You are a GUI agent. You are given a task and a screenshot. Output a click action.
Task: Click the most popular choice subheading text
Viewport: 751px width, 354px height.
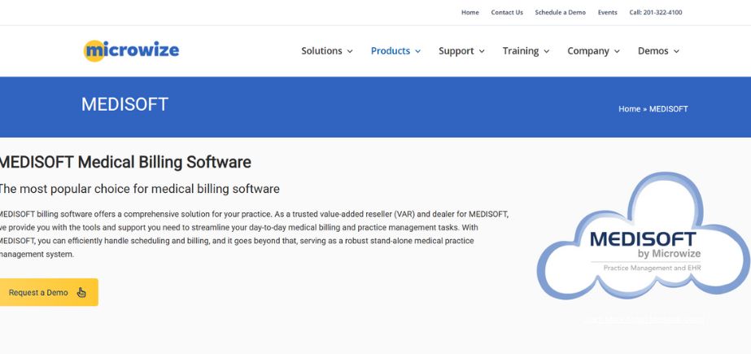(x=139, y=189)
